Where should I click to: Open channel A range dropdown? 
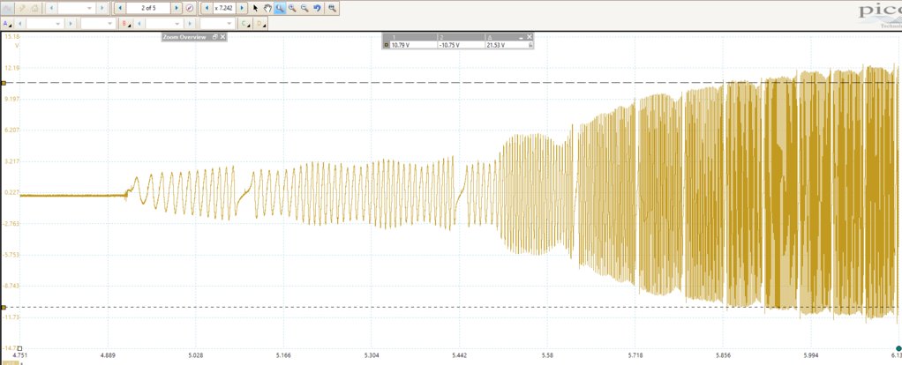59,24
